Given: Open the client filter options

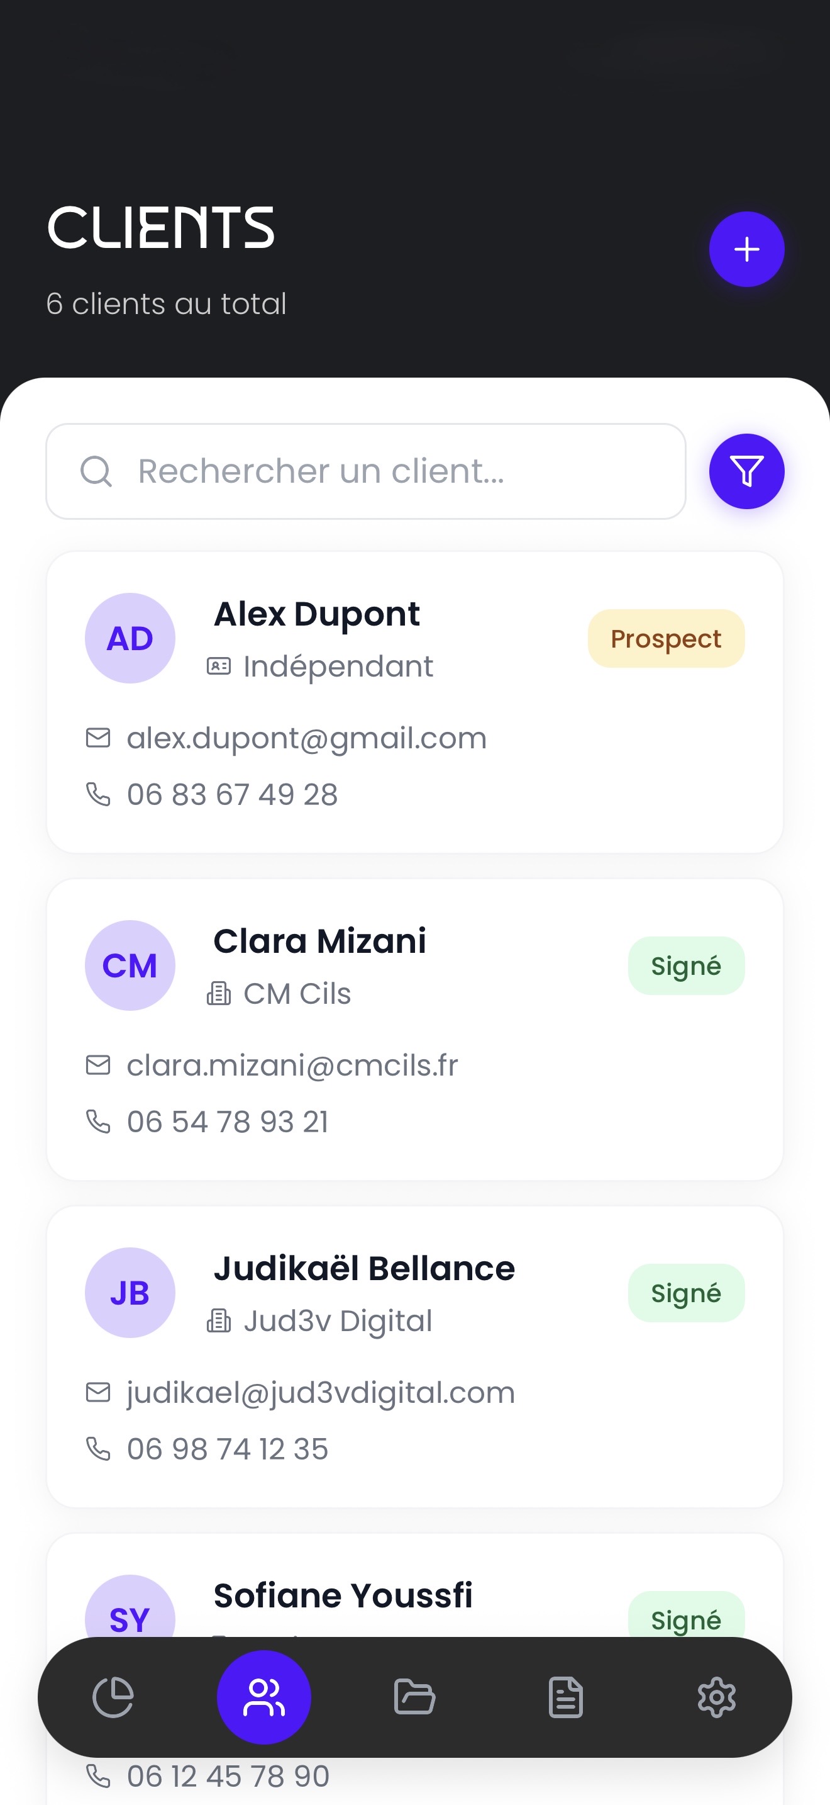Looking at the screenshot, I should click(x=746, y=471).
